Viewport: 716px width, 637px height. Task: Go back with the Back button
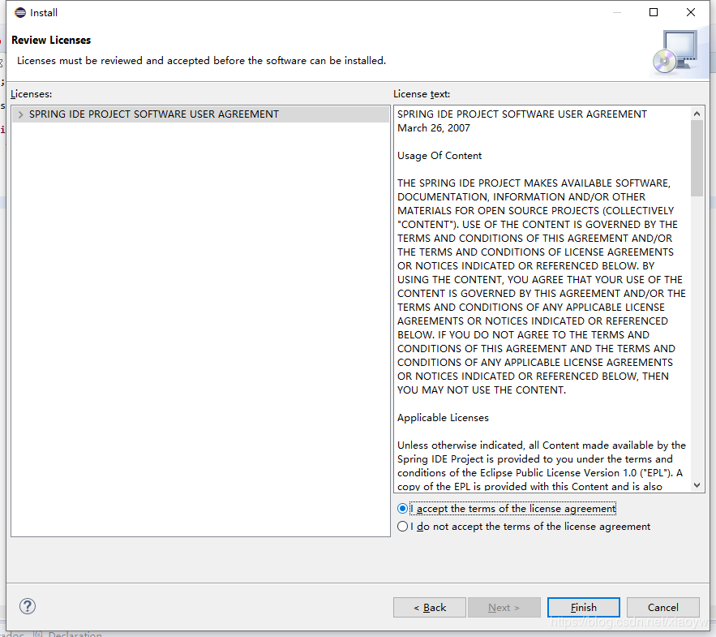[429, 607]
